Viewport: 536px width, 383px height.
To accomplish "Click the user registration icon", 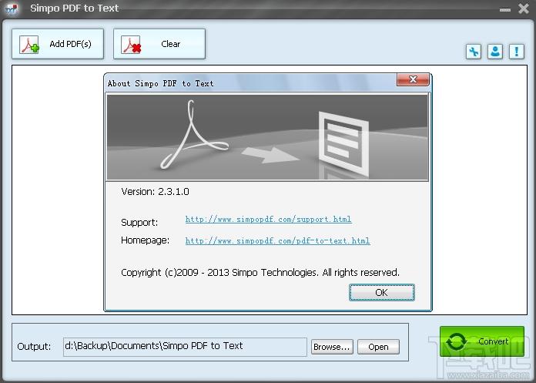I will (x=495, y=52).
